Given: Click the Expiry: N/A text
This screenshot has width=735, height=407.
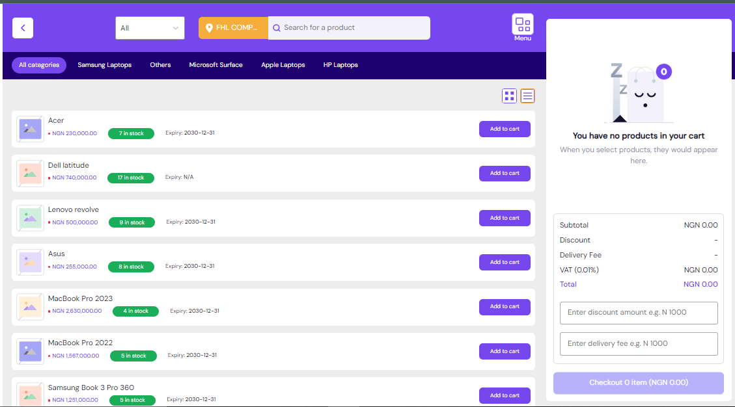Looking at the screenshot, I should 179,177.
